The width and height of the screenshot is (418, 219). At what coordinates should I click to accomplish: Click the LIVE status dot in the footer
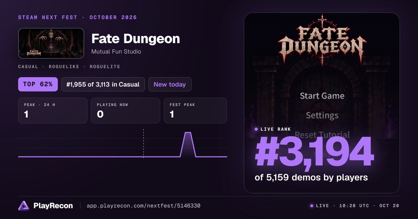pyautogui.click(x=311, y=206)
